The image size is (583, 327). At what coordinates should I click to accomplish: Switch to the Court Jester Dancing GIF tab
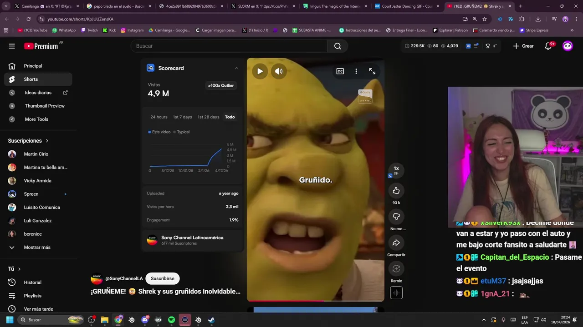pyautogui.click(x=407, y=6)
